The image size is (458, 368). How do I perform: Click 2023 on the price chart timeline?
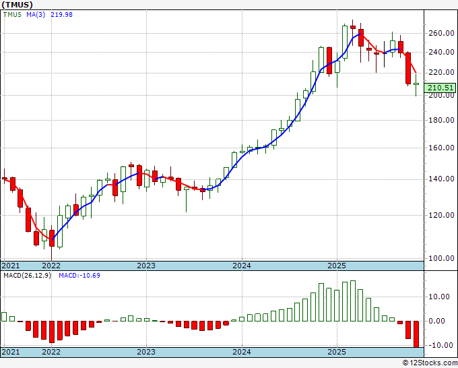coord(146,266)
